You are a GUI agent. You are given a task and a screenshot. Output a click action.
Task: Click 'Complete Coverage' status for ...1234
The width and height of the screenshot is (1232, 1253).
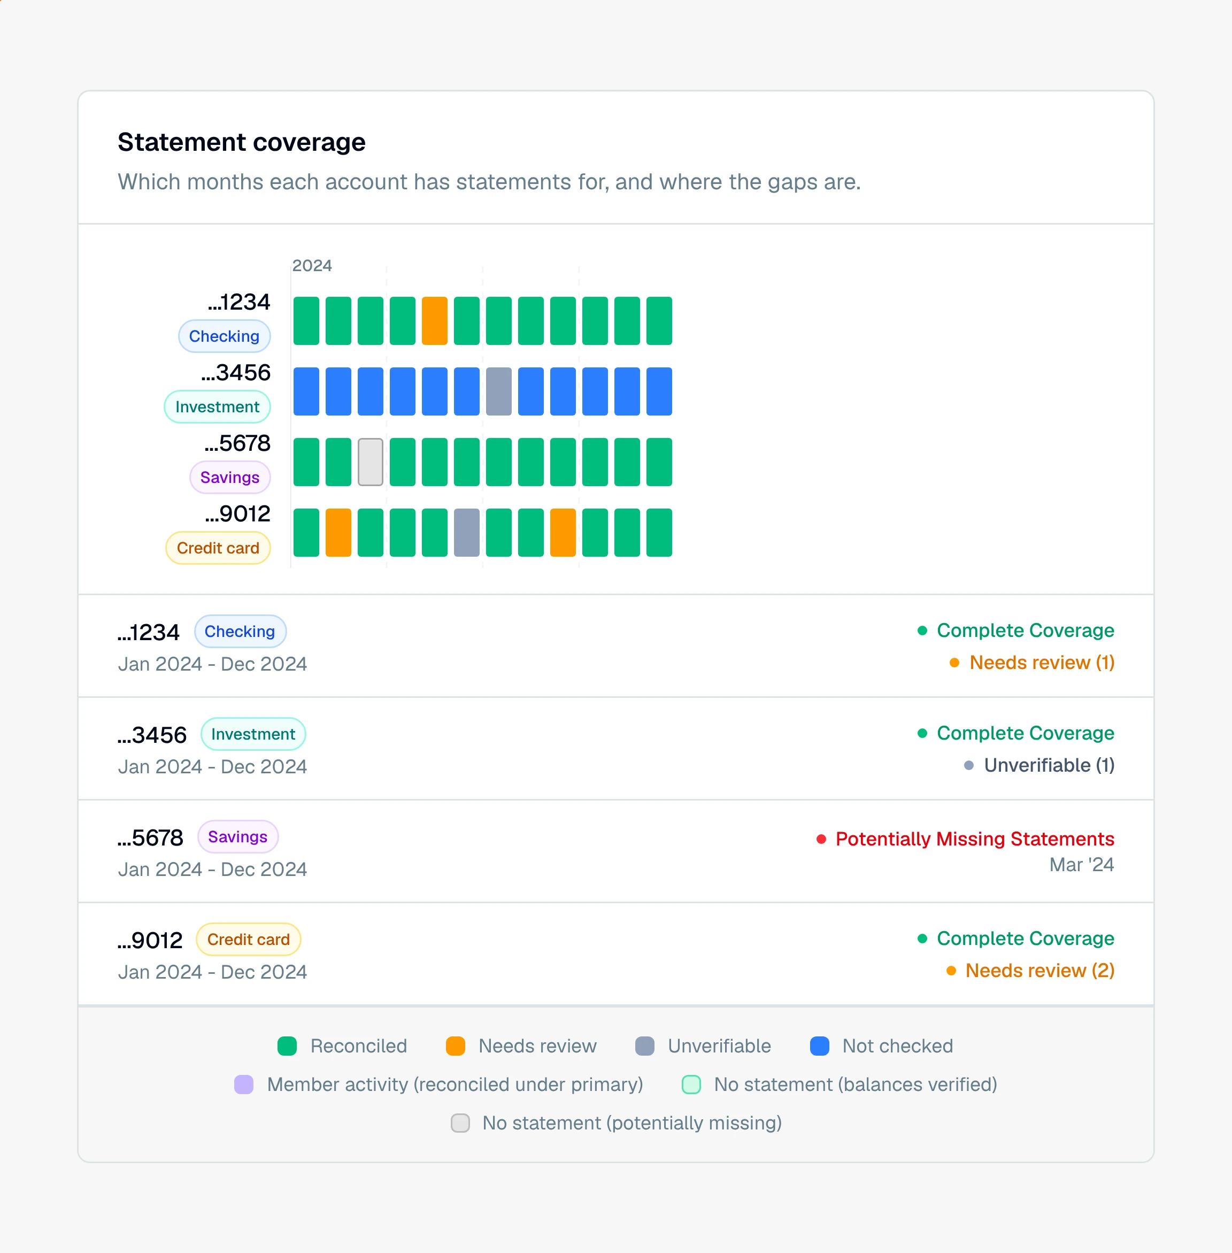1015,630
